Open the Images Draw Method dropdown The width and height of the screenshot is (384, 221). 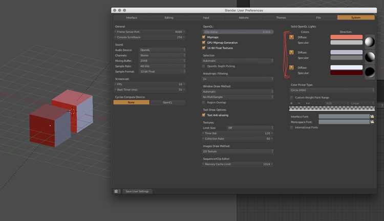coord(238,151)
